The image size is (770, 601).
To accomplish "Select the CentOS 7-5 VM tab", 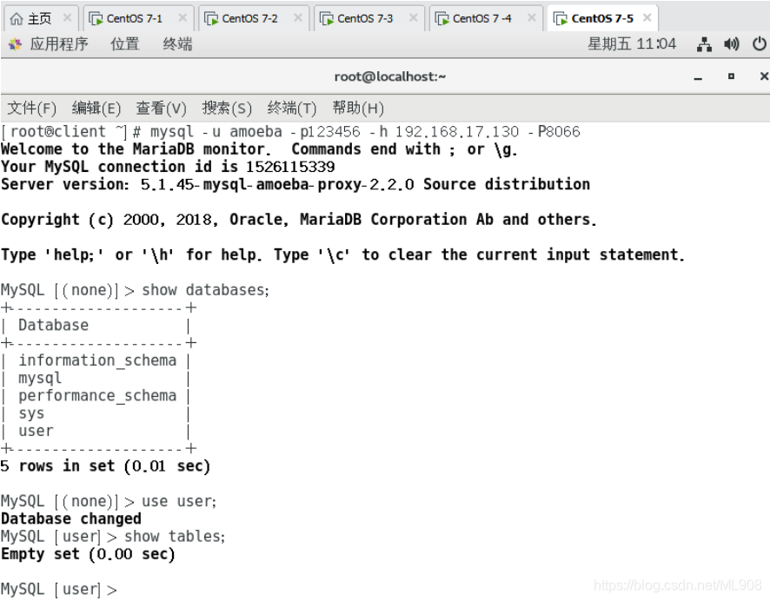I will click(602, 18).
